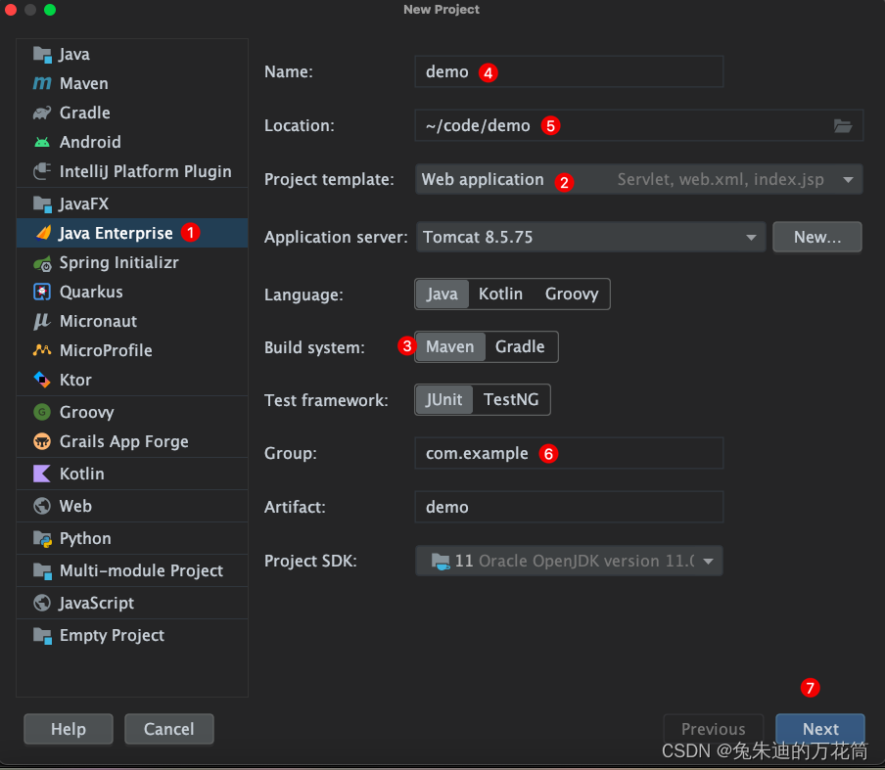Click the Python folder icon
The height and width of the screenshot is (770, 885).
pos(42,539)
